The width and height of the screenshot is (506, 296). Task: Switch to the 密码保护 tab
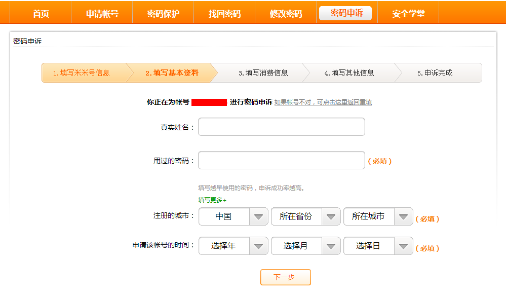point(163,14)
